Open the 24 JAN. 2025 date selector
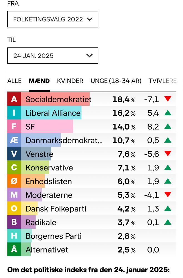 coord(53,56)
